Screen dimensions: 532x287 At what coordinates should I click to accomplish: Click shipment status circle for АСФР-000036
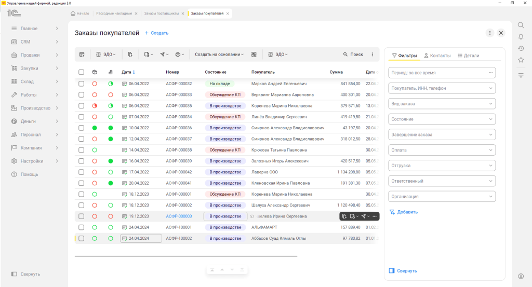tap(95, 128)
